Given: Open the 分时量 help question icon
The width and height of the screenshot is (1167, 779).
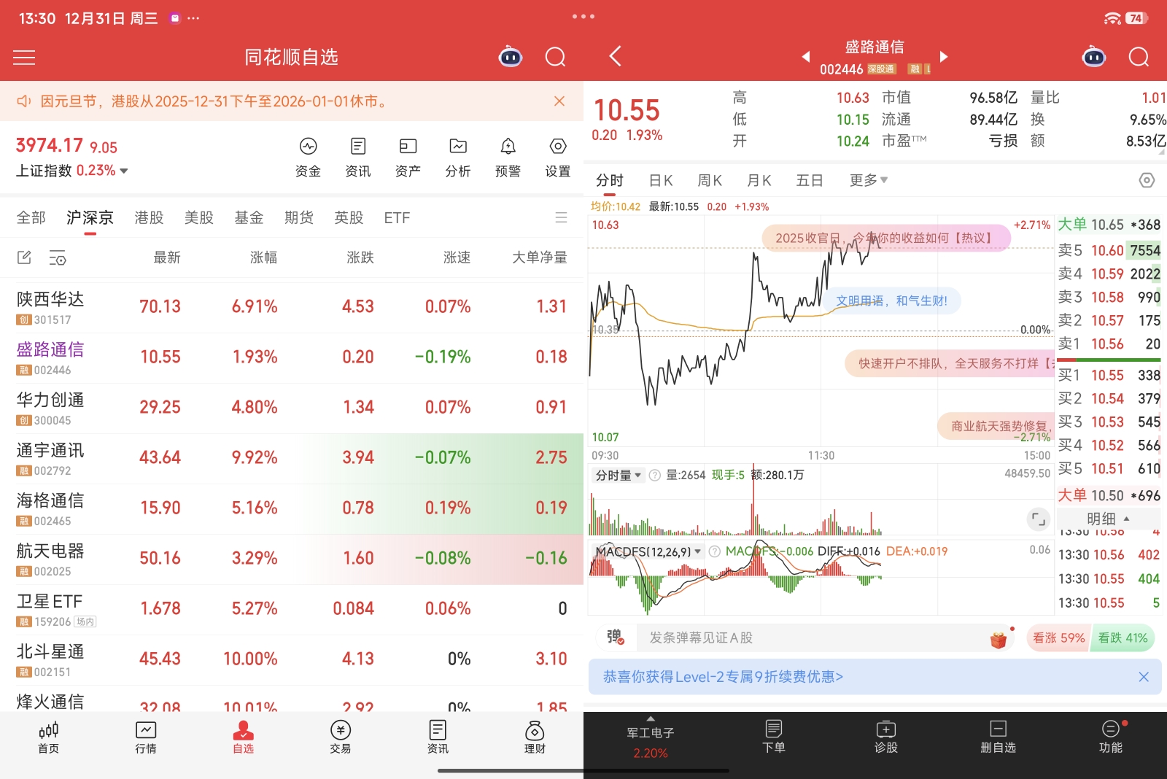Looking at the screenshot, I should [x=655, y=475].
